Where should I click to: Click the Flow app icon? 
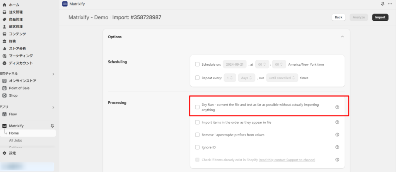[4, 114]
